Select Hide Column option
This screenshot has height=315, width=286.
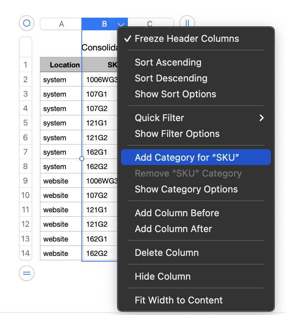[x=162, y=276]
